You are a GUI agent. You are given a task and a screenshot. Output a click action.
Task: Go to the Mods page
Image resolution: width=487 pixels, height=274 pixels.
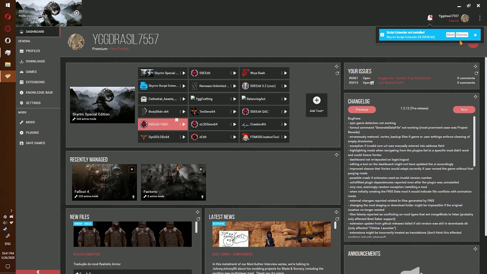(x=38, y=122)
